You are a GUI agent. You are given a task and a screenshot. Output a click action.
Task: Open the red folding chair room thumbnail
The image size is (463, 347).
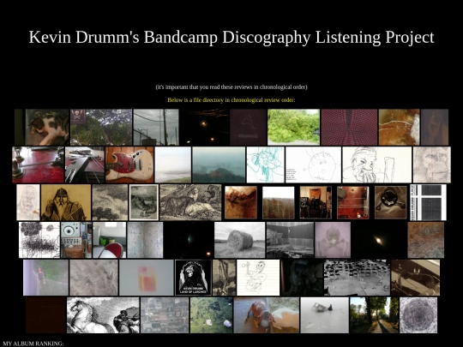[109, 240]
